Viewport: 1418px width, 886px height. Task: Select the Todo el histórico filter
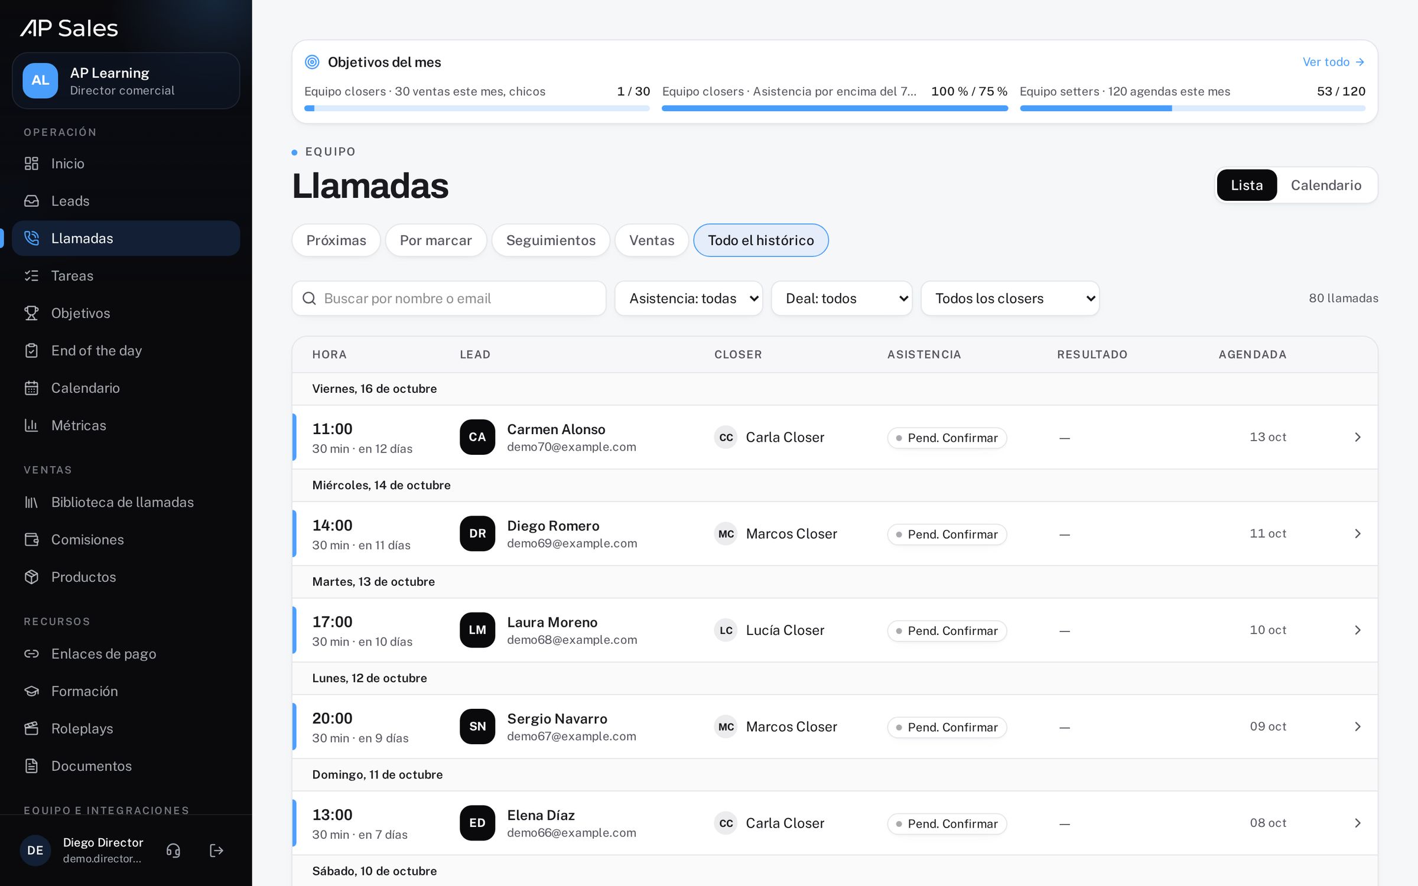coord(761,240)
